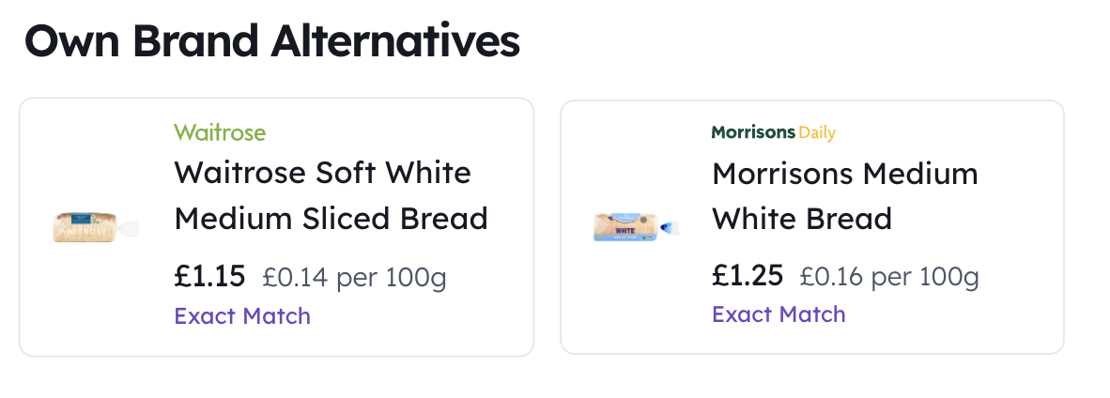This screenshot has height=398, width=1110.
Task: Click the £0.16 per 100g unit price
Action: [889, 276]
